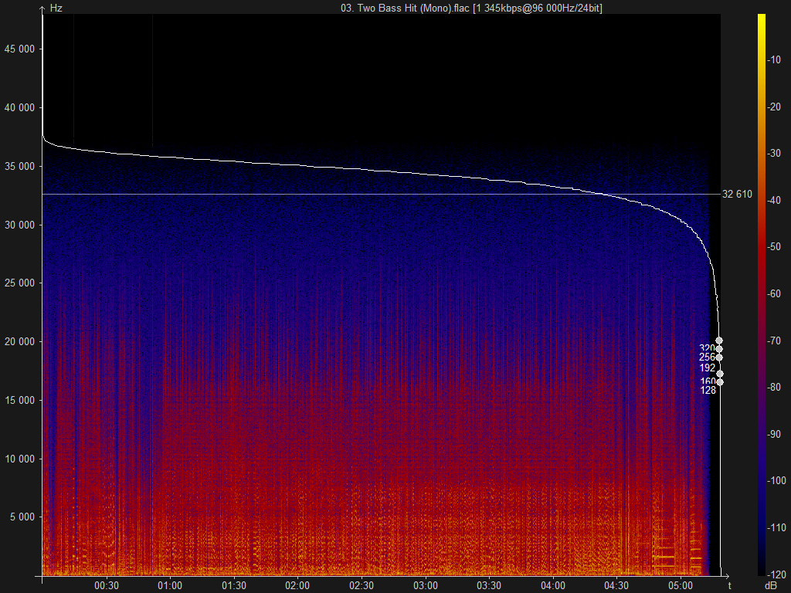Click the 320 bitrate marker label
Viewport: 791px width, 593px height.
pos(707,348)
